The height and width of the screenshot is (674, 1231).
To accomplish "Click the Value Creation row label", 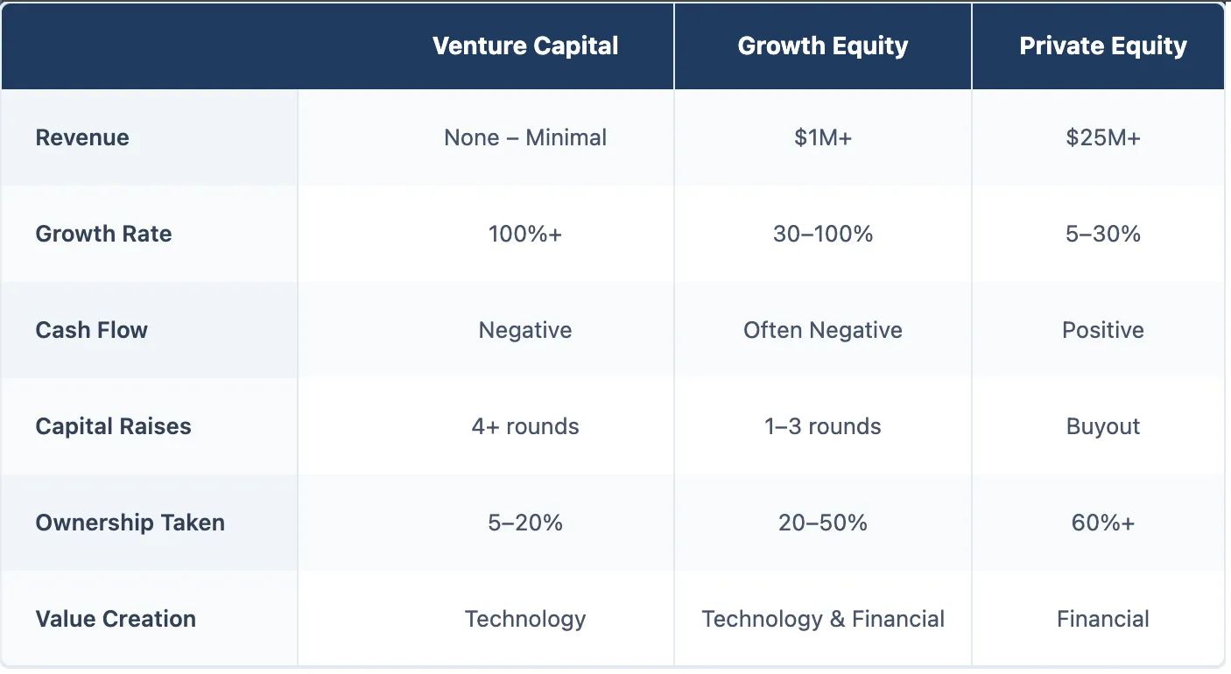I will [116, 619].
